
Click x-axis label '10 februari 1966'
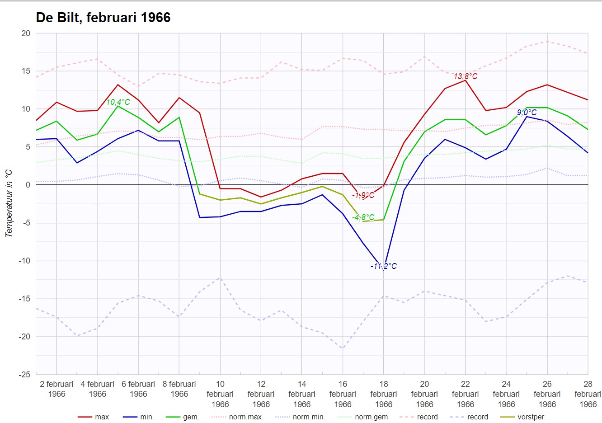click(x=220, y=394)
